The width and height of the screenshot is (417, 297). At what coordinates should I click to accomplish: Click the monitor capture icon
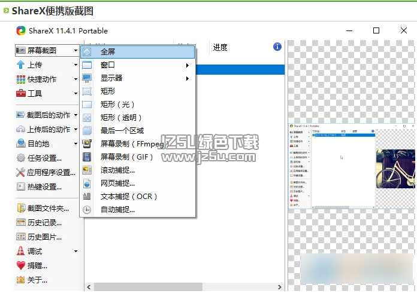pyautogui.click(x=87, y=78)
